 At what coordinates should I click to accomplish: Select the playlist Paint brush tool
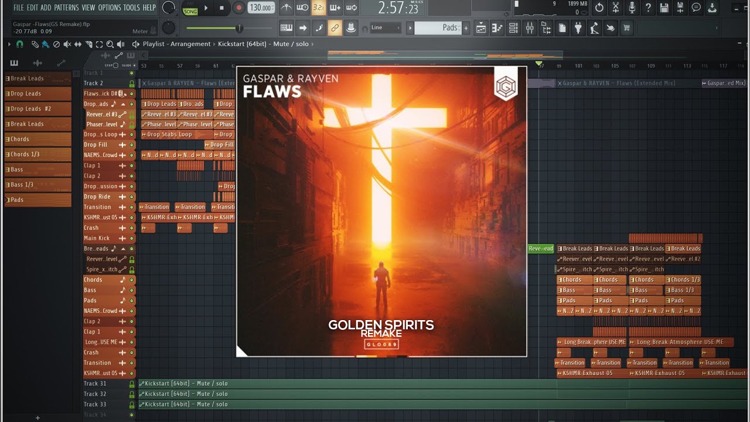coord(46,44)
